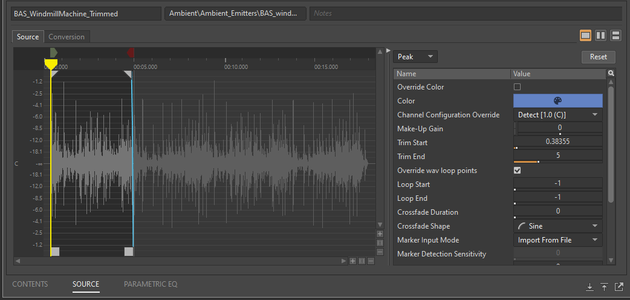
Task: Click the blue Color swatch
Action: [557, 101]
